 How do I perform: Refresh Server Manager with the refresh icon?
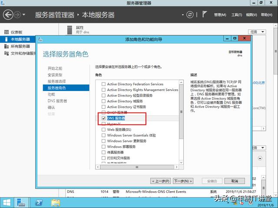(190, 15)
